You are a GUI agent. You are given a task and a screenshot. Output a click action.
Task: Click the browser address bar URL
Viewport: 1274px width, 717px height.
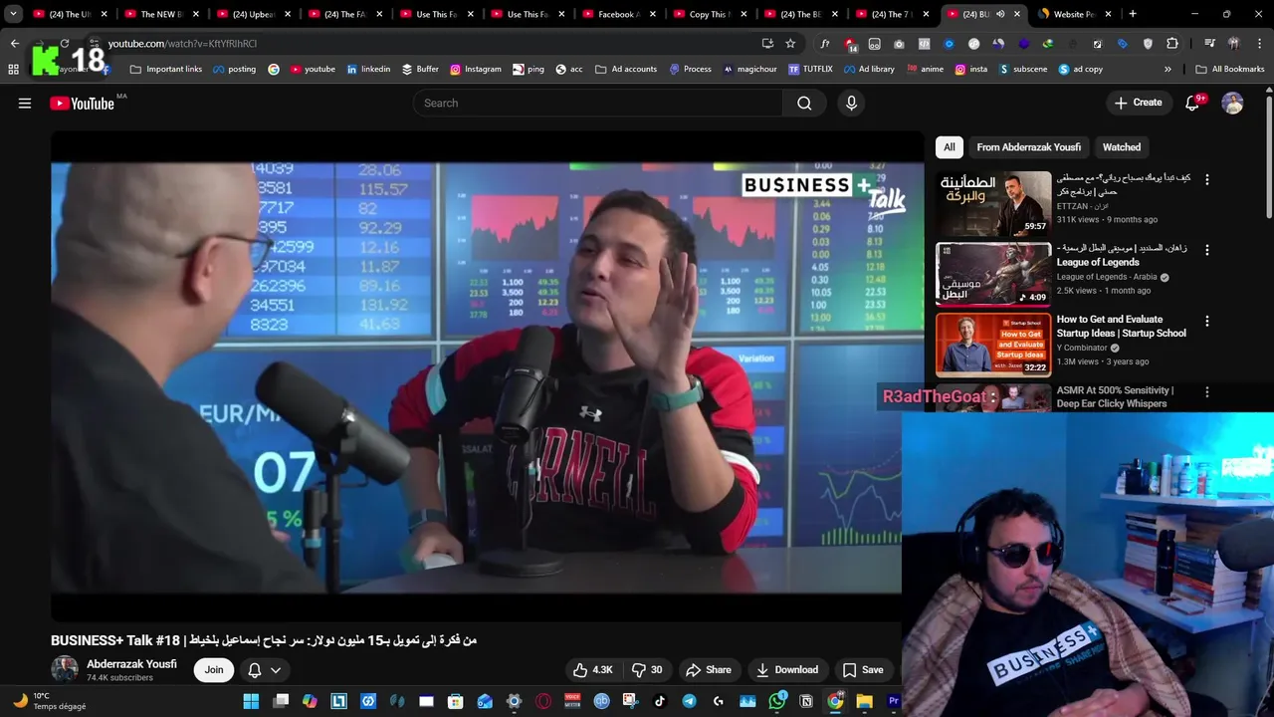182,44
